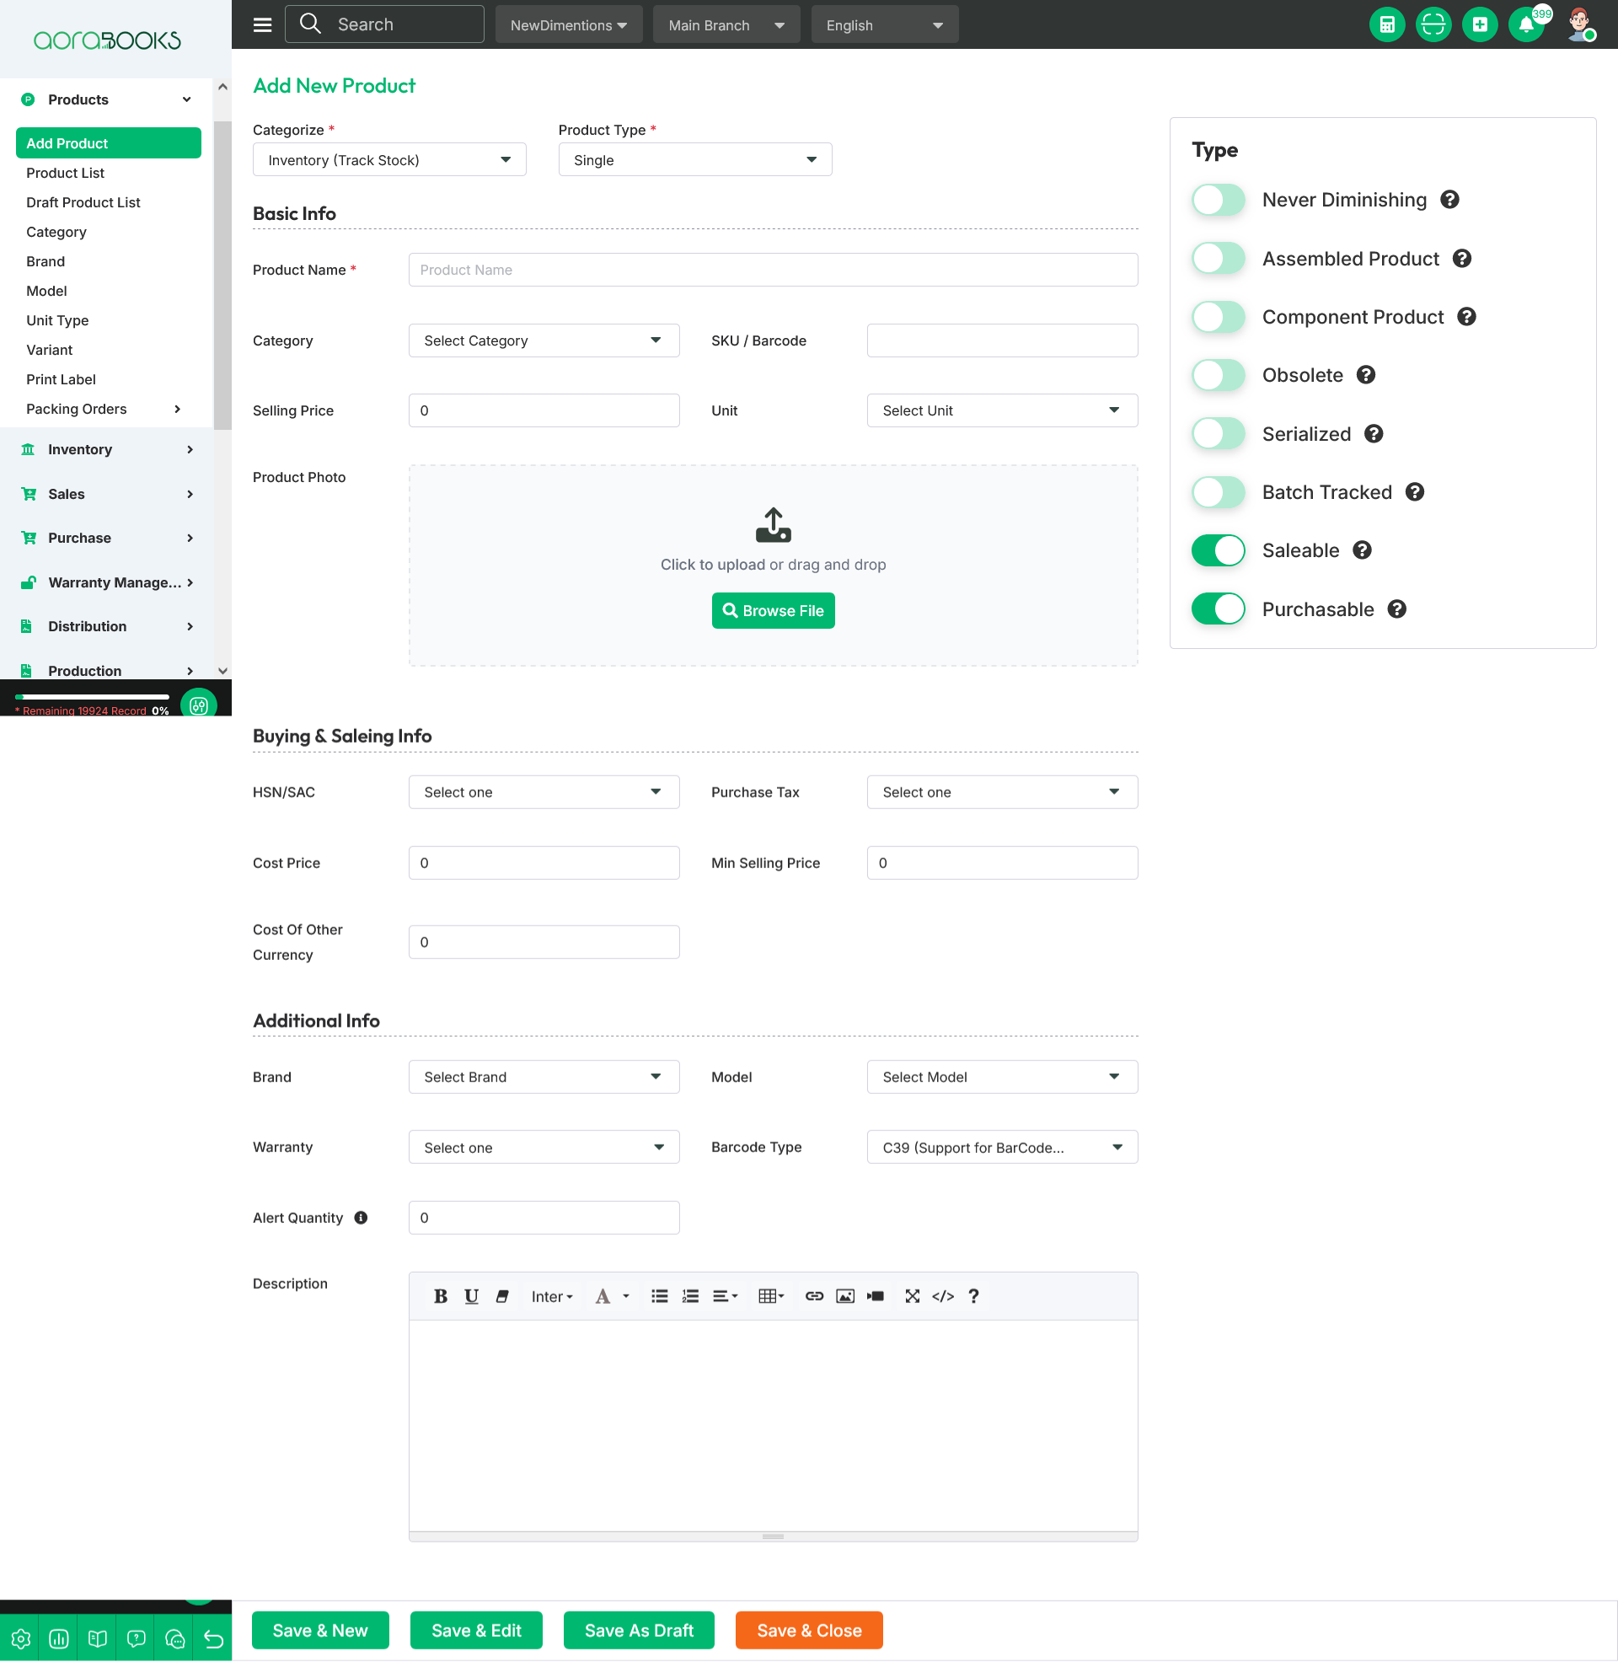The image size is (1618, 1662).
Task: Click the Save & Close button
Action: coord(809,1631)
